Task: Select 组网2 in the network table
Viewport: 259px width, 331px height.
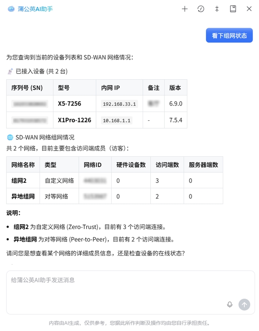Action: pyautogui.click(x=19, y=181)
